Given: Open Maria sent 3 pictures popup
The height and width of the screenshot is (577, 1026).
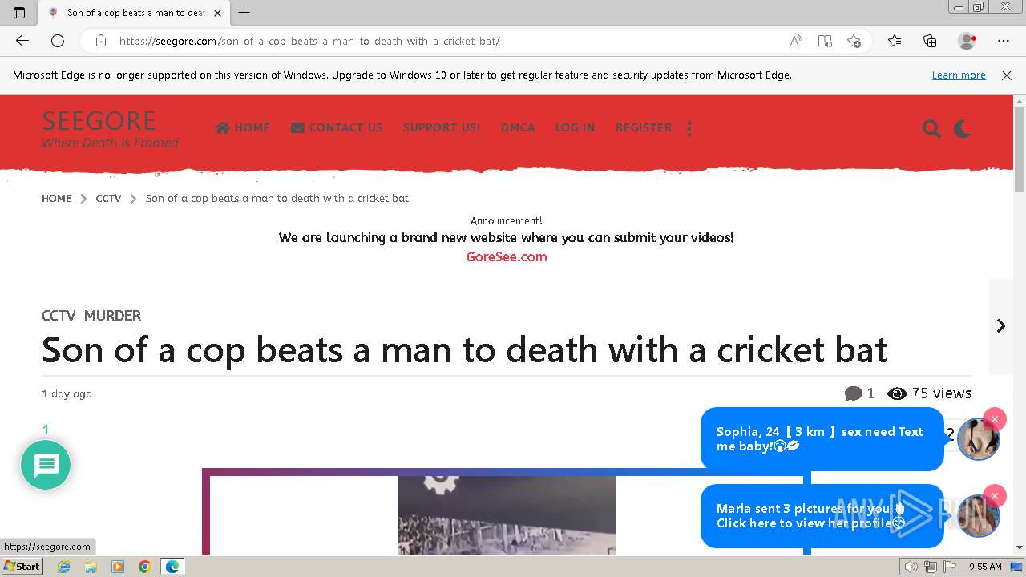Looking at the screenshot, I should pos(822,516).
